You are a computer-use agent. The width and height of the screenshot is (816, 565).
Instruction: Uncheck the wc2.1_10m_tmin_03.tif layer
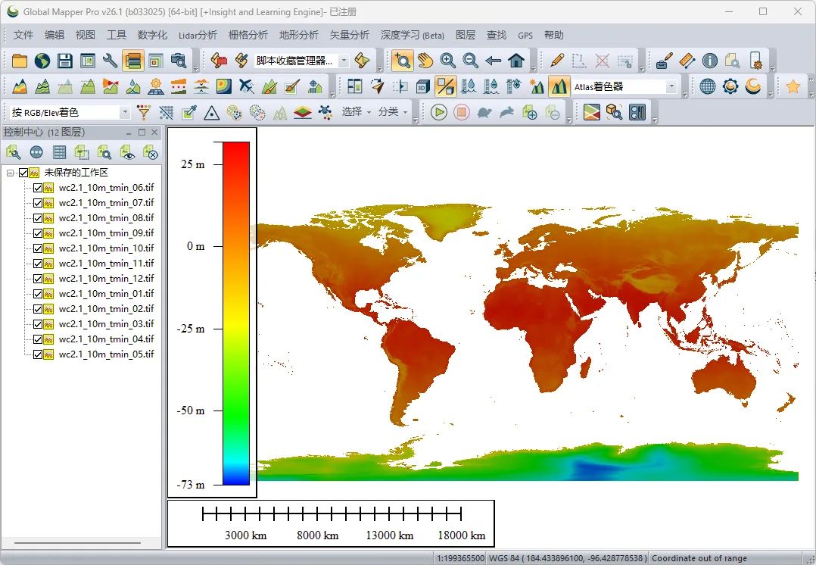[38, 324]
